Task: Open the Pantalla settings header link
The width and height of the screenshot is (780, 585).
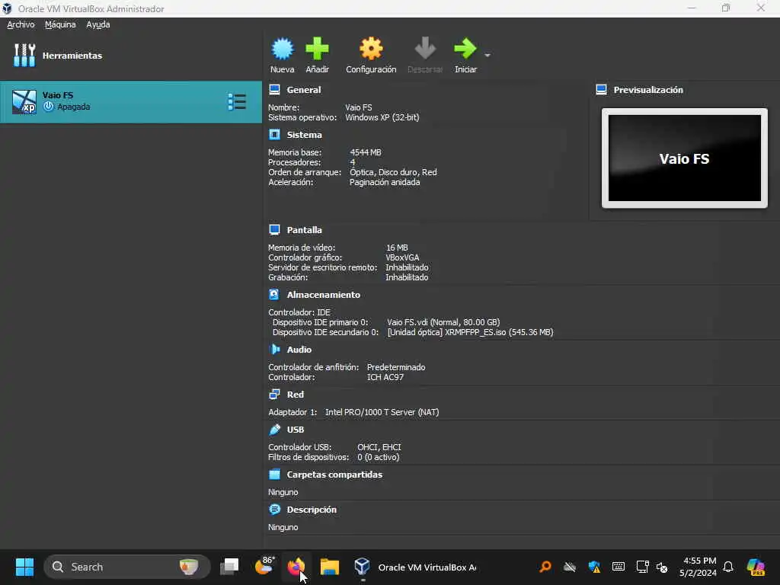Action: coord(304,230)
